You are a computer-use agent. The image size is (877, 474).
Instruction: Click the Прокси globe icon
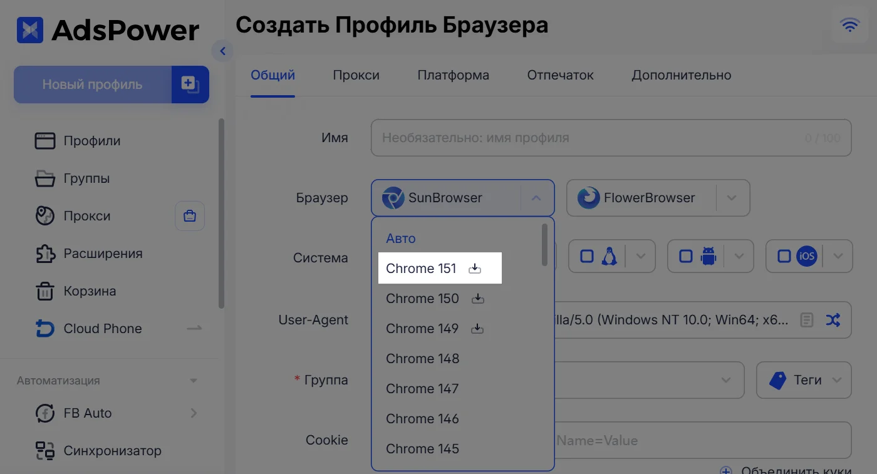pyautogui.click(x=44, y=216)
